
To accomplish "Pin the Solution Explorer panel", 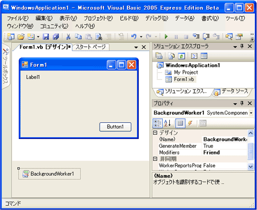I will (x=242, y=46).
